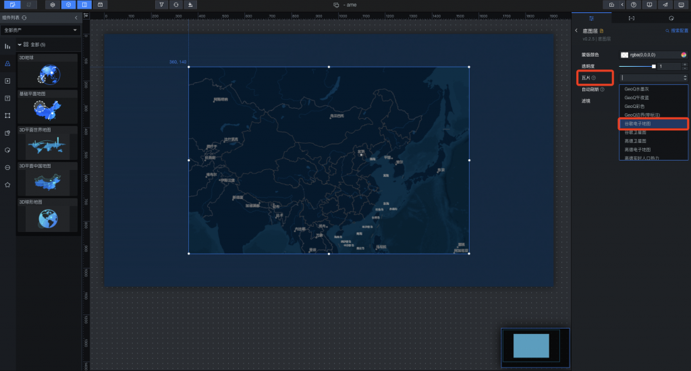Click the screen title icon in the header
The image size is (691, 371).
pyautogui.click(x=336, y=5)
